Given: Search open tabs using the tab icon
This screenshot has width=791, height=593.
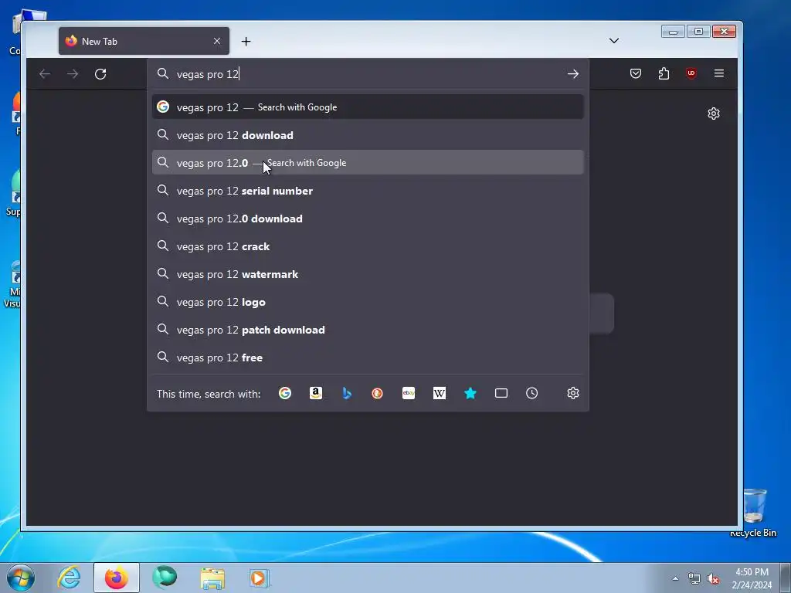Looking at the screenshot, I should point(501,393).
